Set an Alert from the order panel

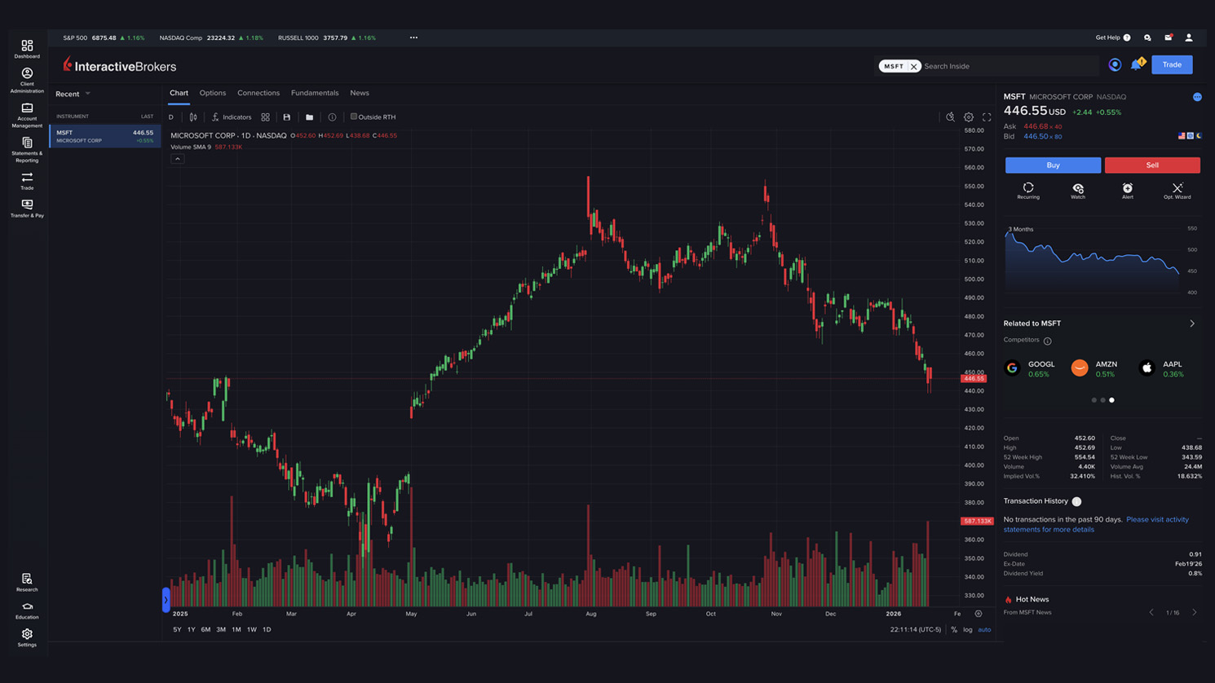pyautogui.click(x=1127, y=191)
